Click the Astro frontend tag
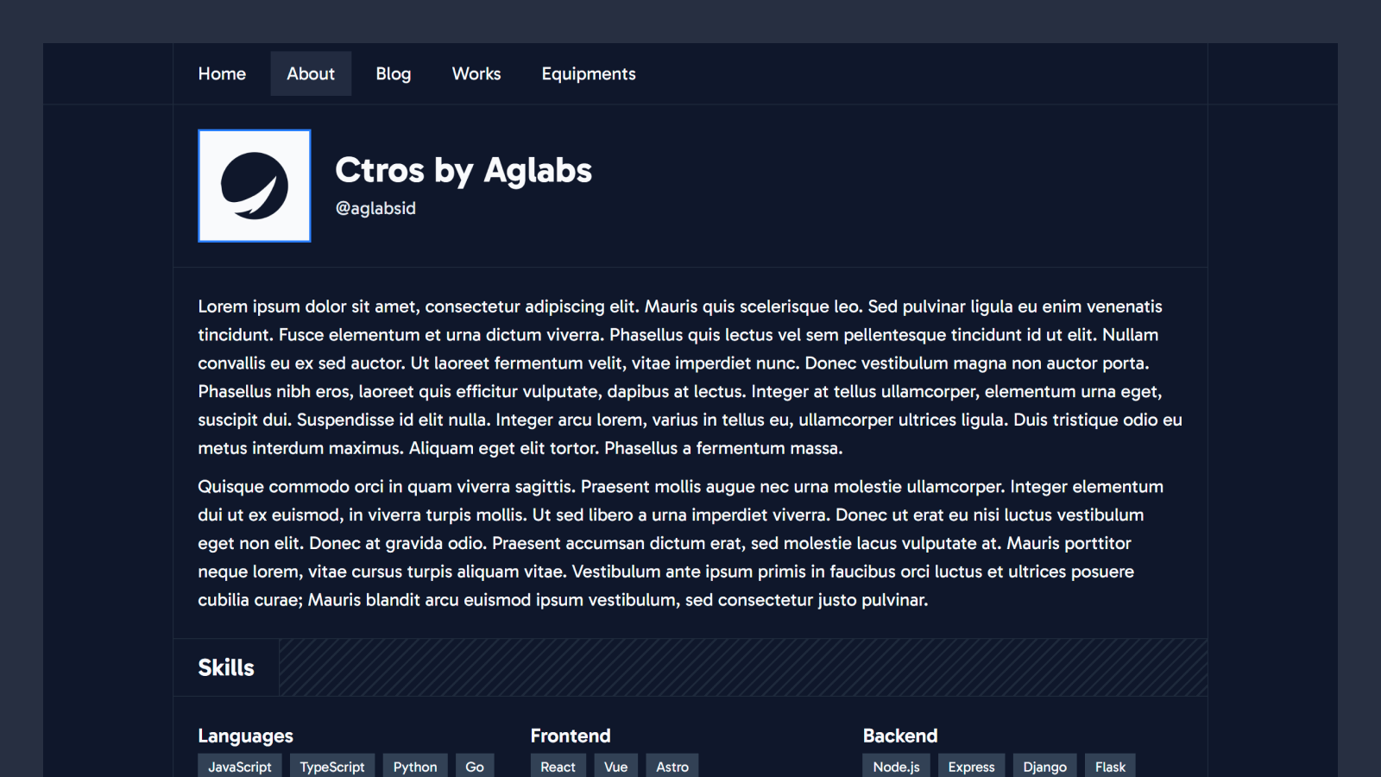This screenshot has width=1381, height=777. (x=672, y=767)
